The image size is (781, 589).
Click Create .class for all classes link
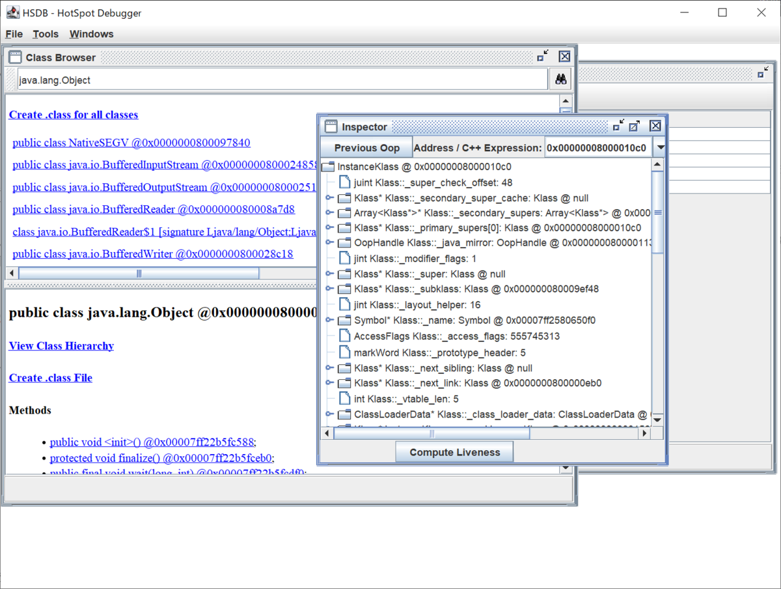[74, 115]
